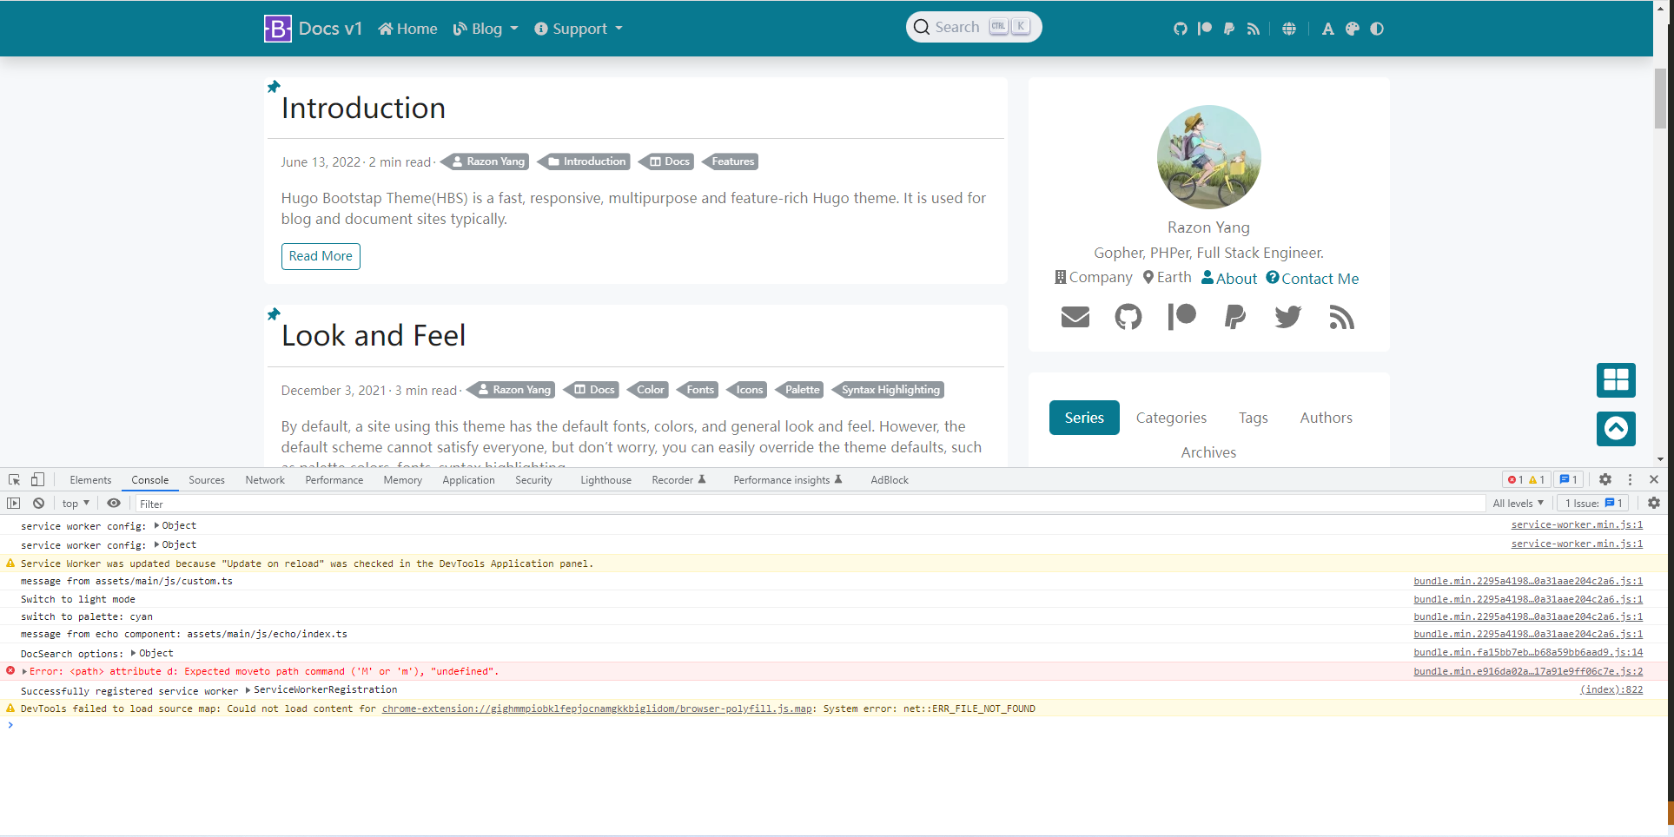Open the 'All levels' log level dropdown
This screenshot has width=1674, height=837.
click(x=1518, y=503)
